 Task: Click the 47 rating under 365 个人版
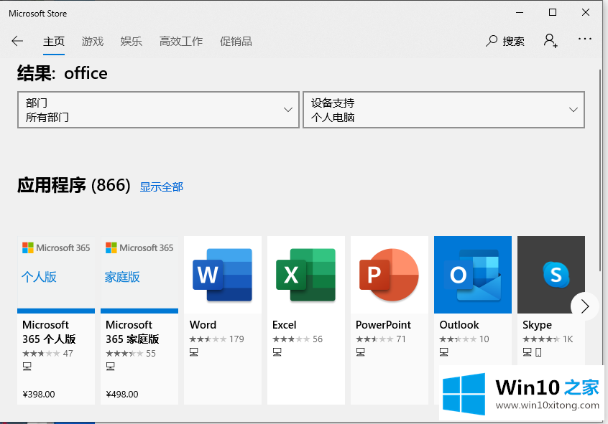[x=47, y=353]
